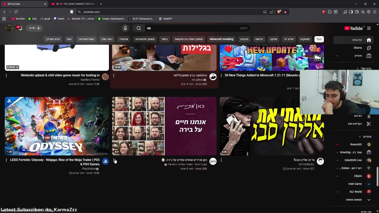Open the יצירה create button
This screenshot has width=379, height=213.
click(35, 28)
